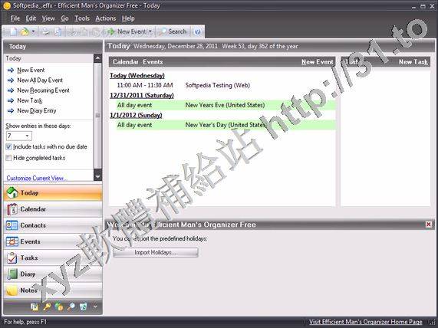Click the Today (Wednesday) date heading
This screenshot has width=438, height=328.
tap(137, 76)
